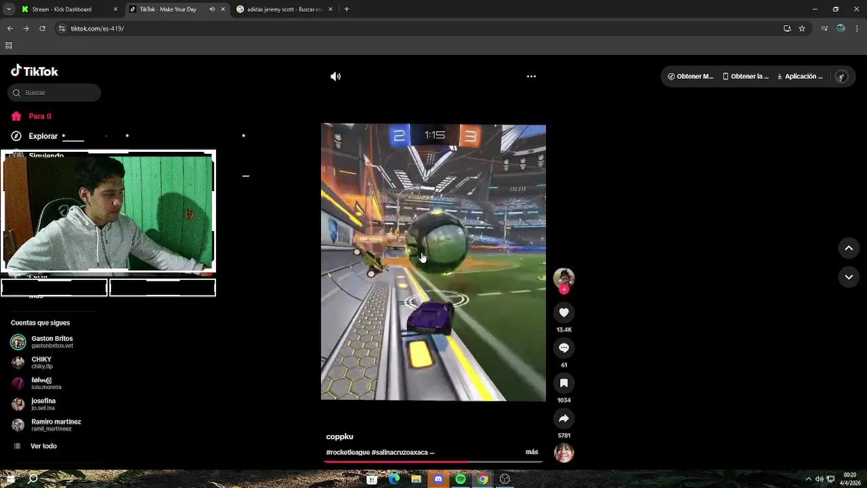Seek on the video progress bar
The height and width of the screenshot is (488, 867).
433,462
